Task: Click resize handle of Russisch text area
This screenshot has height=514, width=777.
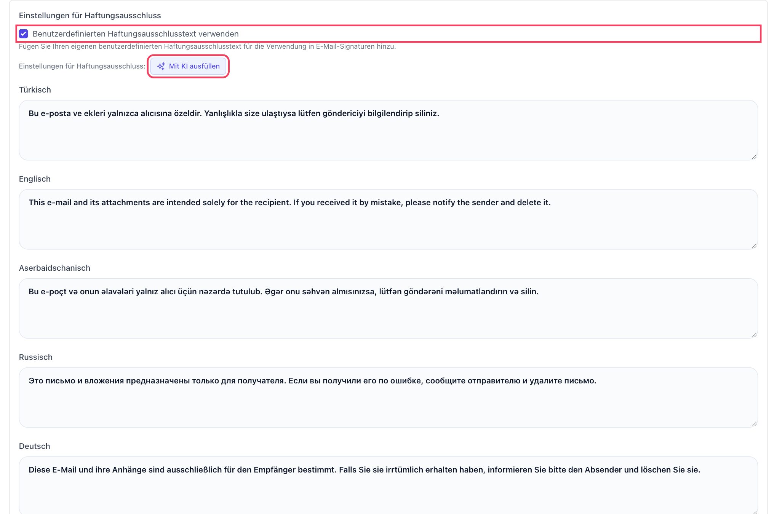Action: pyautogui.click(x=754, y=424)
